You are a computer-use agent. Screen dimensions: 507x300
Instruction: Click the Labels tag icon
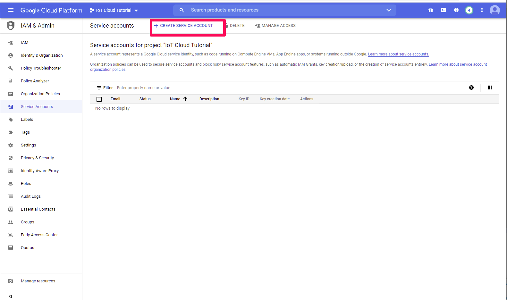[11, 120]
